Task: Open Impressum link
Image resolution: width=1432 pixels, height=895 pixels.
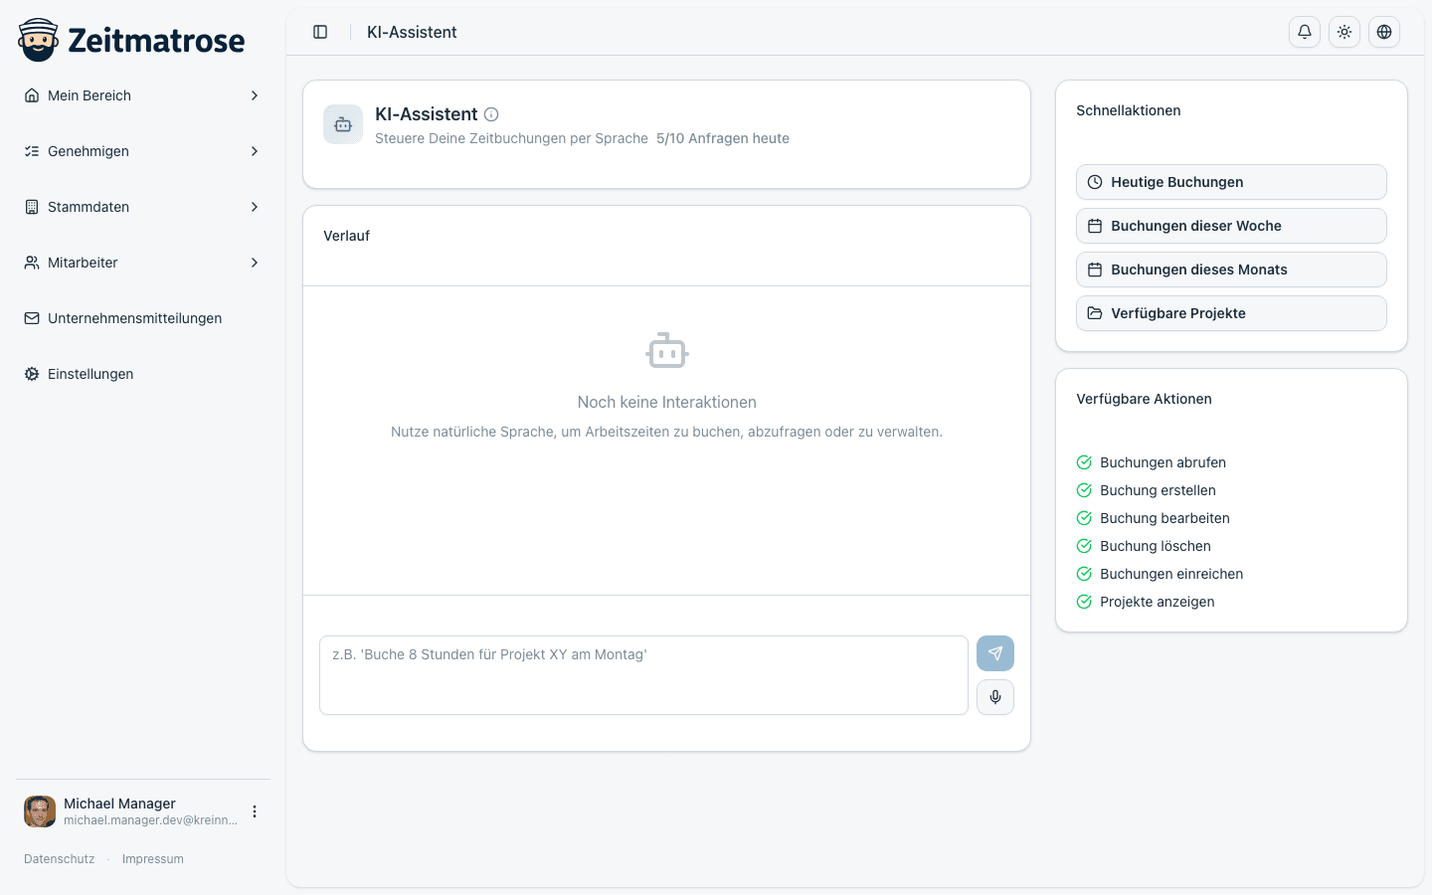Action: click(x=153, y=859)
